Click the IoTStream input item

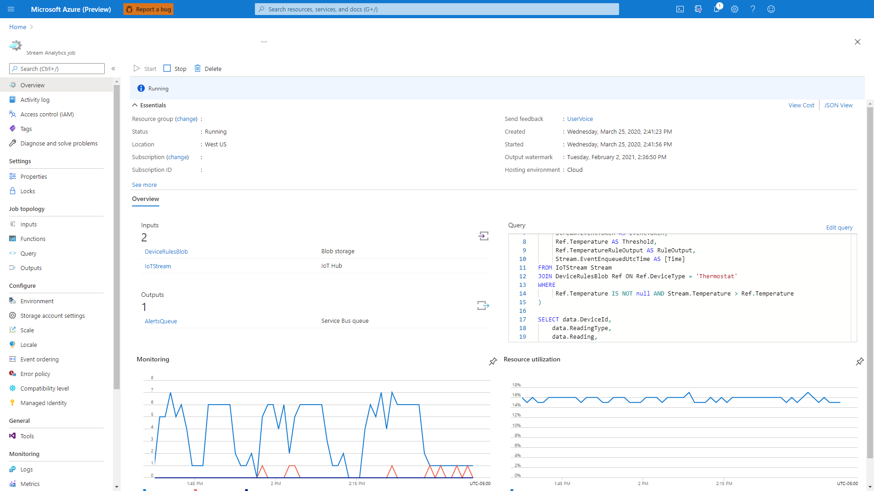pos(157,266)
